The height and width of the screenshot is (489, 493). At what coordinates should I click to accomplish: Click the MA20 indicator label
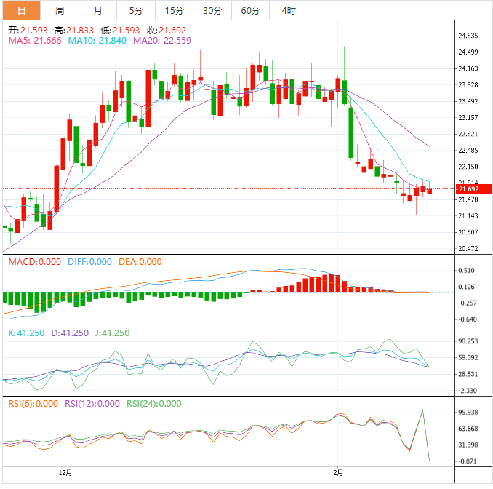(162, 41)
